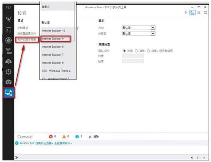Click the 文档模式 label
211x162 pixels.
tap(23, 28)
